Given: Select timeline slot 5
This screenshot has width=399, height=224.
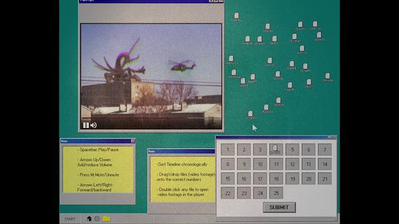Looking at the screenshot, I should coord(292,149).
